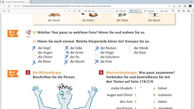Open Collections in the browser toolbar
The width and height of the screenshot is (194, 109).
click(x=185, y=6)
